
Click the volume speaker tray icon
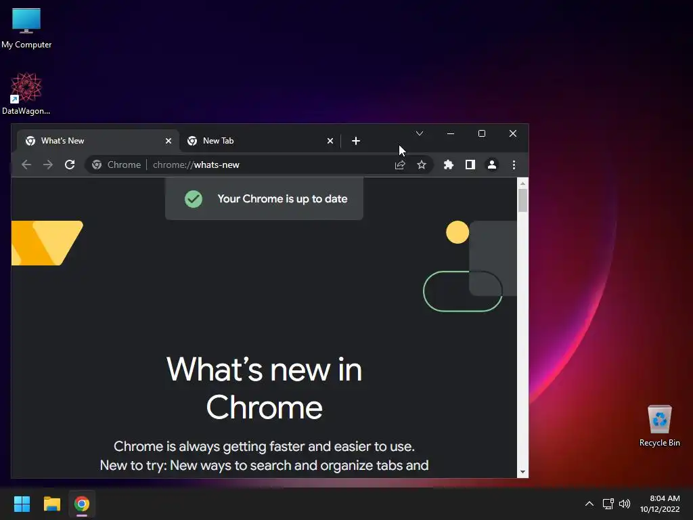pyautogui.click(x=625, y=504)
